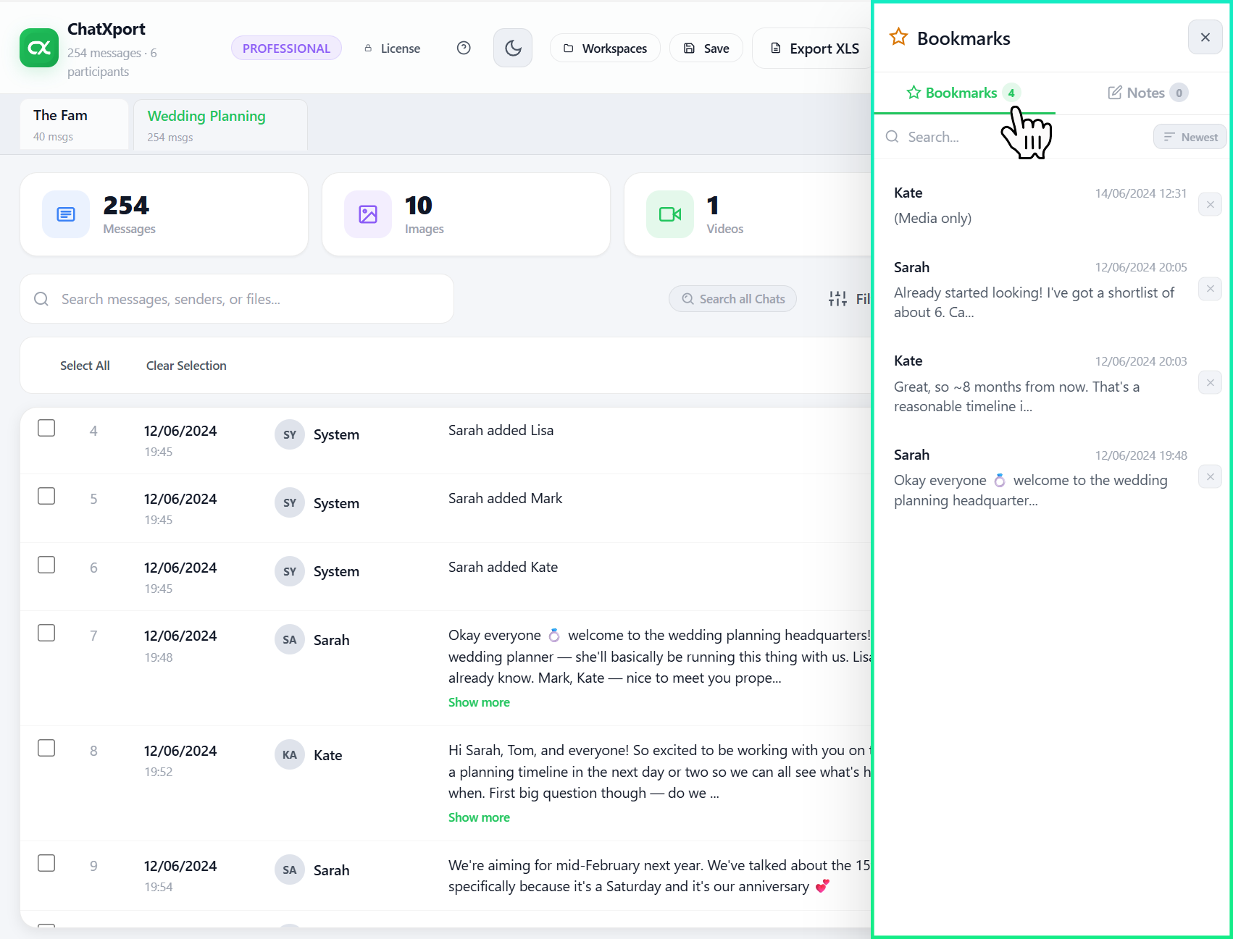This screenshot has height=939, width=1233.
Task: Check the box for message 4
Action: point(46,428)
